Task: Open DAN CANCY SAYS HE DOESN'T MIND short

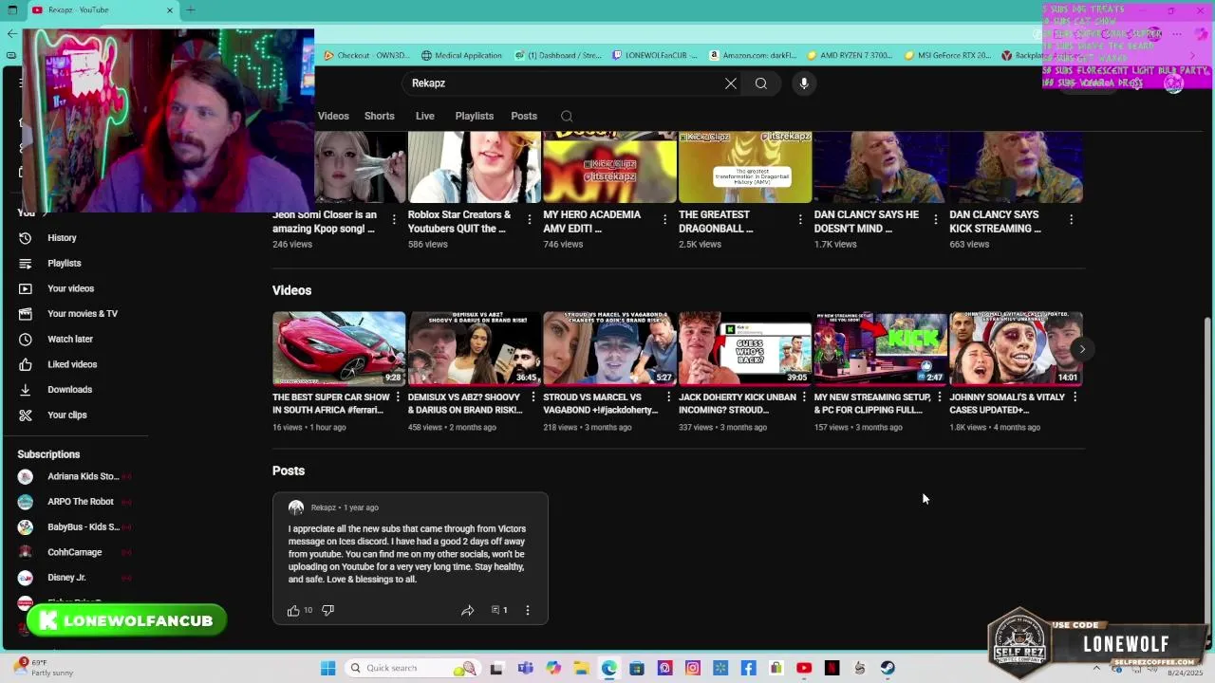Action: point(881,167)
